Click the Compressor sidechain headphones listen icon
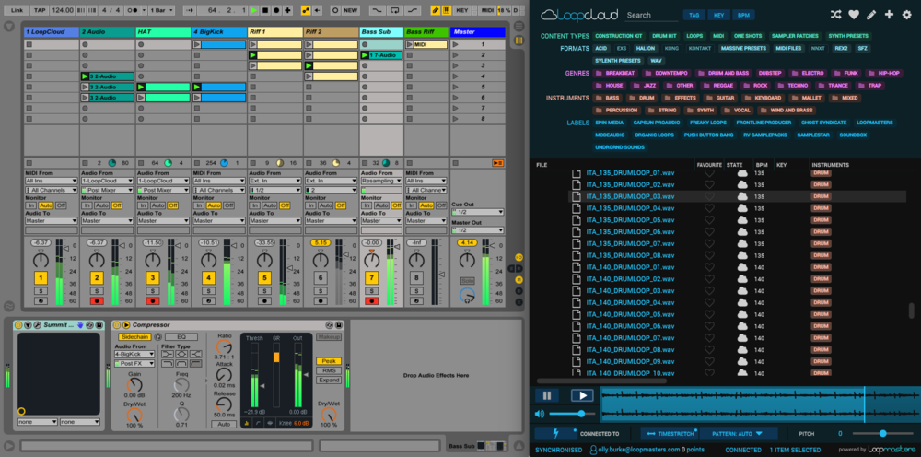 point(157,337)
